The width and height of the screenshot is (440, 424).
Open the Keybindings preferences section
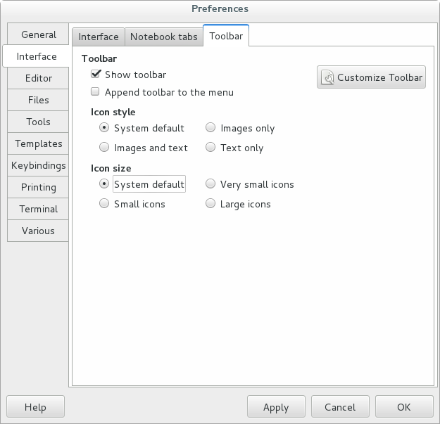(39, 165)
